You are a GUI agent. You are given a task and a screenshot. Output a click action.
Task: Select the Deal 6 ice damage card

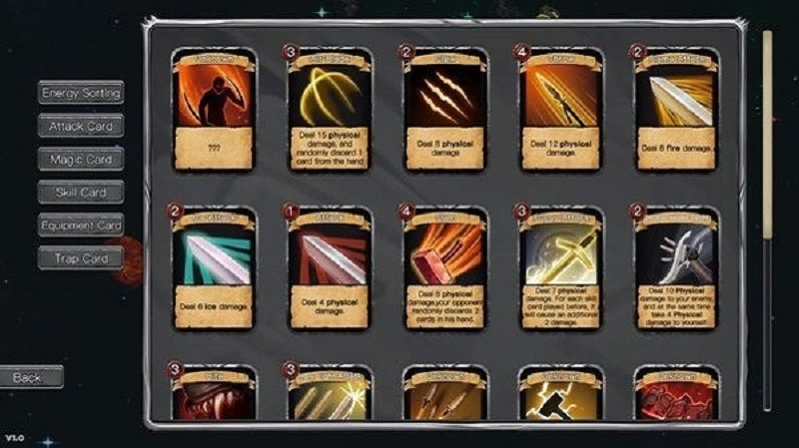click(x=214, y=268)
